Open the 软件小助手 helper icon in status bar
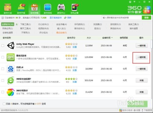This screenshot has height=113, width=153. 121,110
